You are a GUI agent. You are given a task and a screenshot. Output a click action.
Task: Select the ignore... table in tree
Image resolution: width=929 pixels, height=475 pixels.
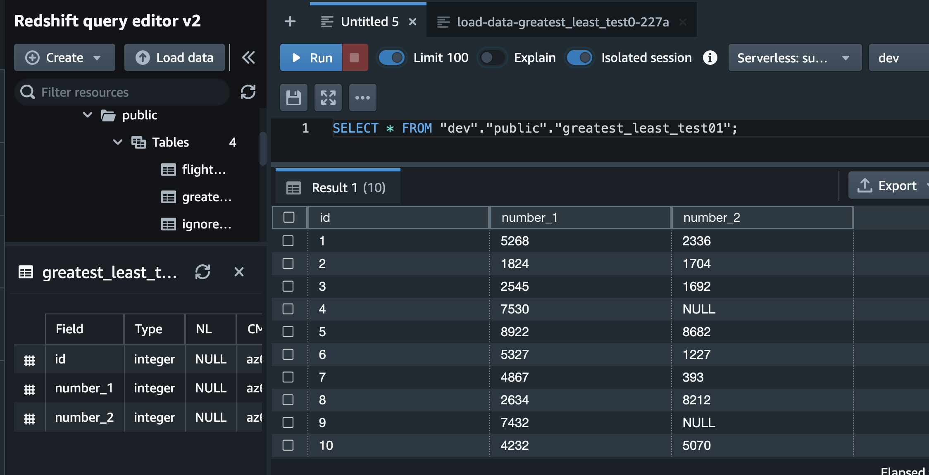207,224
